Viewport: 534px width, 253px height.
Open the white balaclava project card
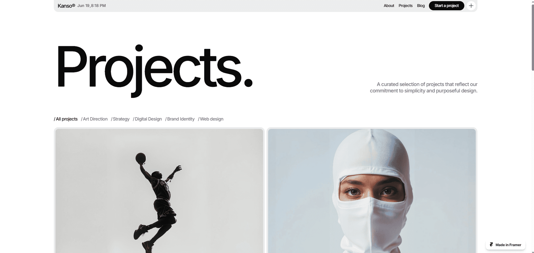coord(372,191)
